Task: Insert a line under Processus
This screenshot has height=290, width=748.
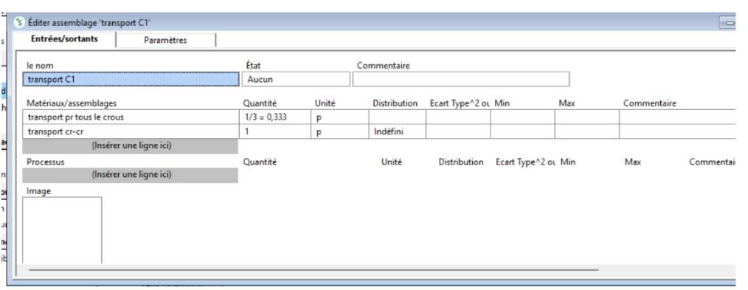Action: click(131, 175)
